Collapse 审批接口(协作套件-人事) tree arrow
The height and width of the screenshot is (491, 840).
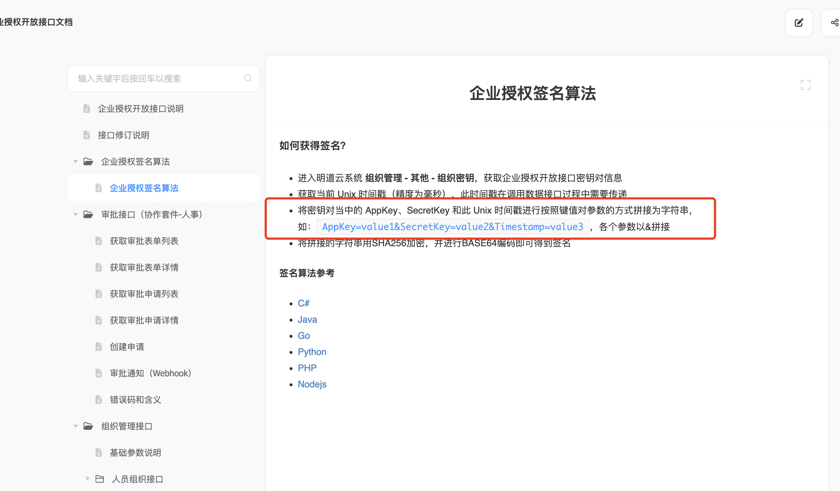[76, 215]
